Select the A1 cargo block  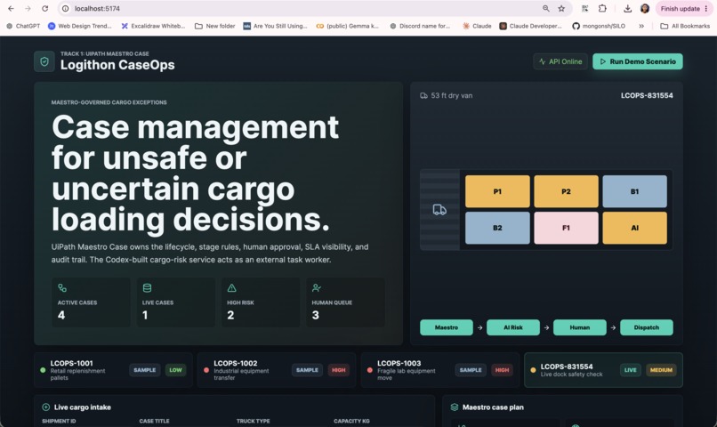click(634, 228)
